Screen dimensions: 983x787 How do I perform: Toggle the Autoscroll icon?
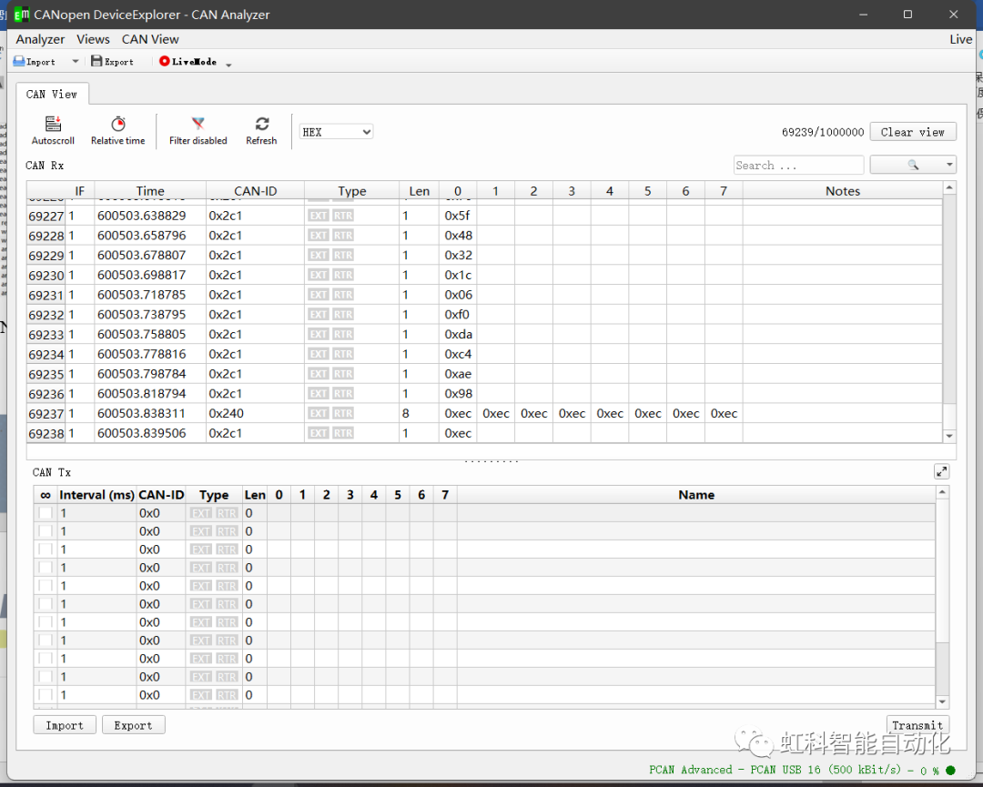53,125
